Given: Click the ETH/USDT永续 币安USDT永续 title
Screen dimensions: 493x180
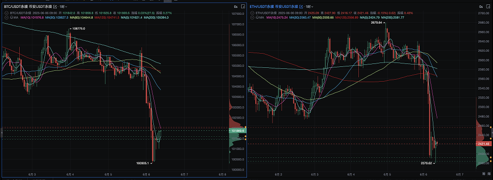Looking at the screenshot, I should point(274,6).
